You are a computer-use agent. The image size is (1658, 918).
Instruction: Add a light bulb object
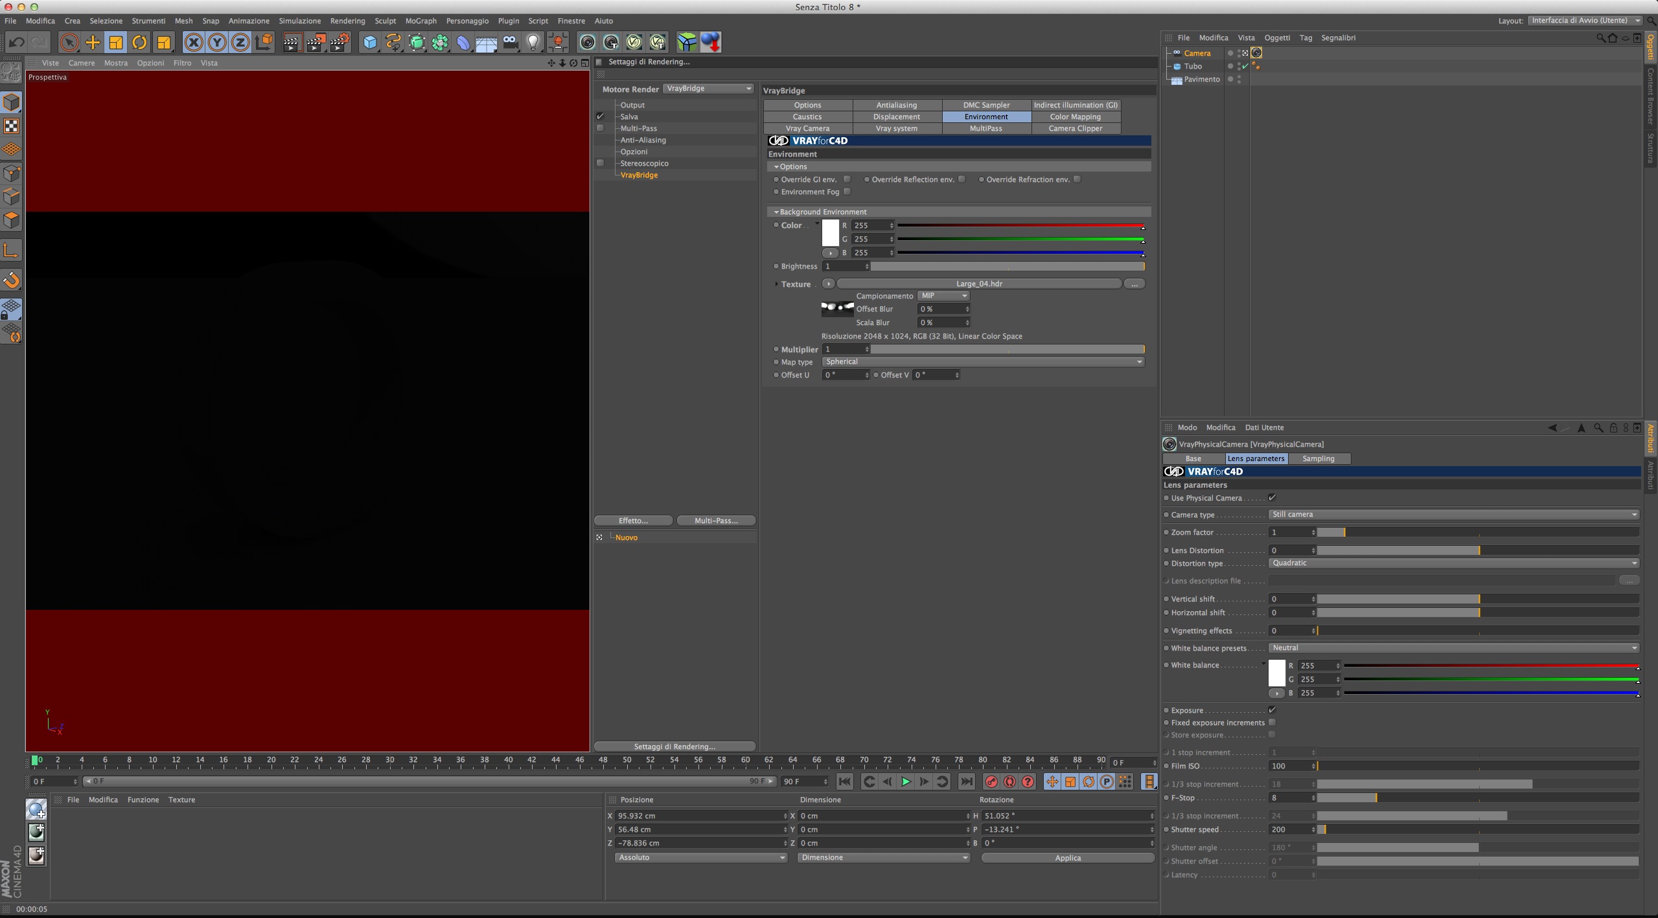pyautogui.click(x=533, y=43)
